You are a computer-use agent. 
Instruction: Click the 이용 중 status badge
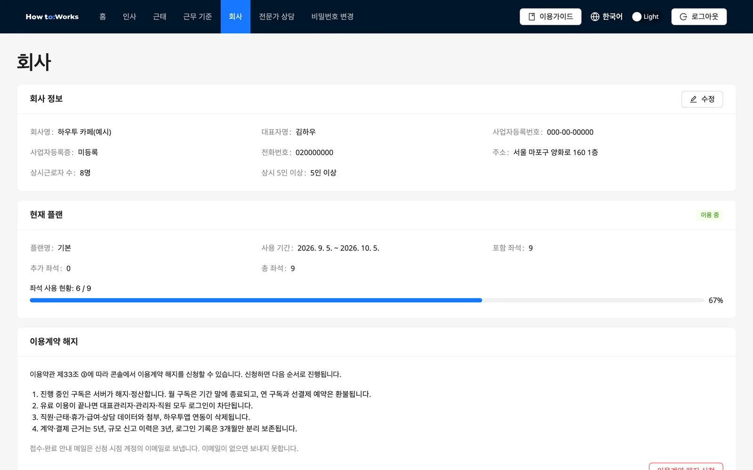[710, 215]
